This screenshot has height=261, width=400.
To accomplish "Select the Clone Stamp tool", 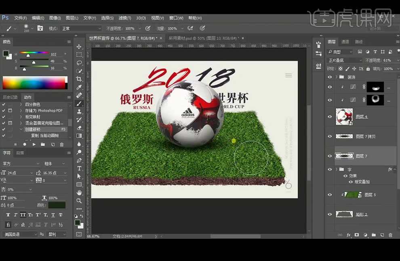I will tap(79, 111).
